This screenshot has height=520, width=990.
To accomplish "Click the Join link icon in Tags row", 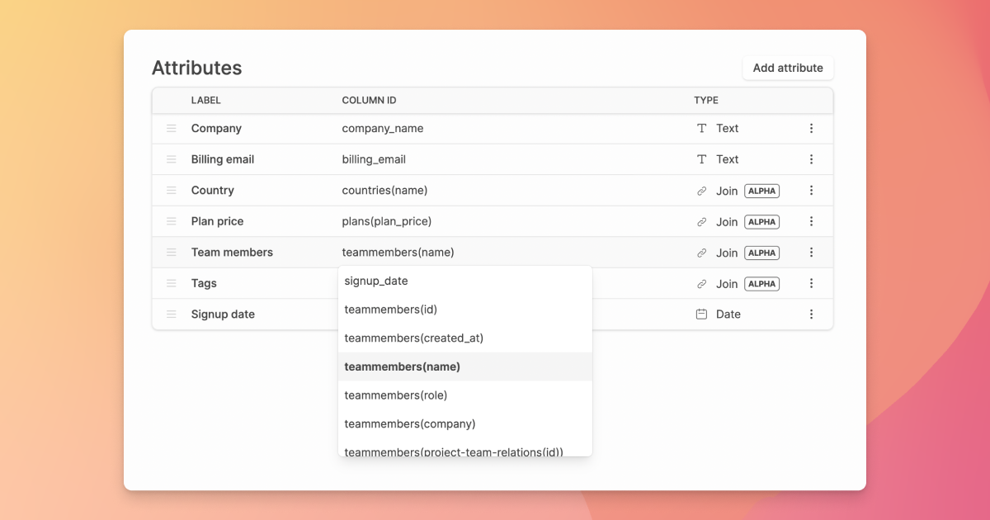I will tap(702, 284).
